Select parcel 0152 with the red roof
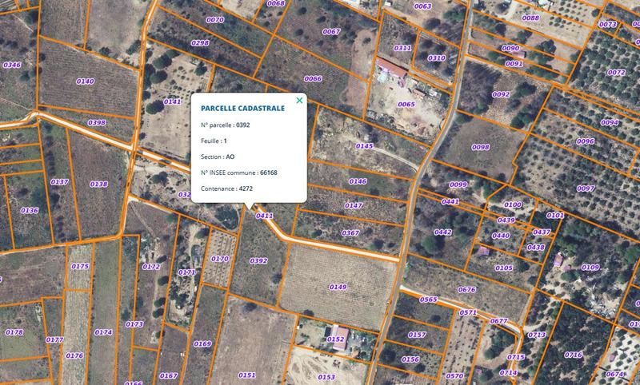Image resolution: width=640 pixels, height=385 pixels. (x=335, y=339)
